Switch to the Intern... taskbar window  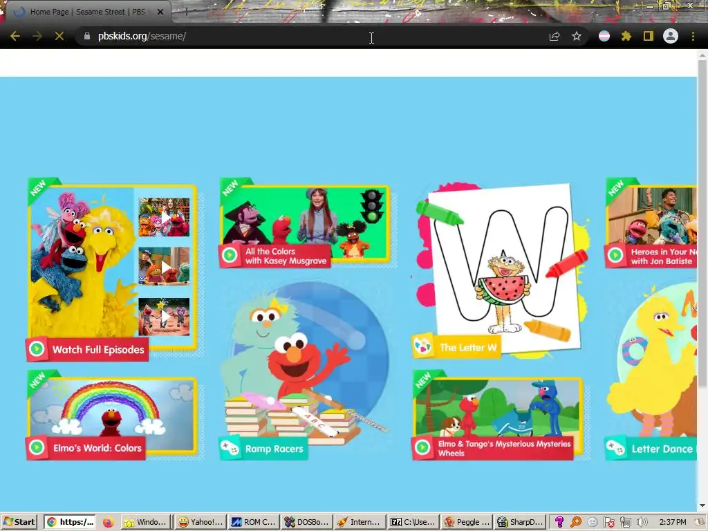pos(360,522)
